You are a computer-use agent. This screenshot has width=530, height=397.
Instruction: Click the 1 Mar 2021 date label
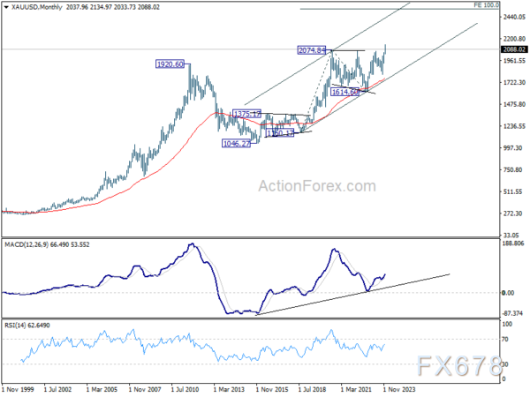tap(356, 390)
